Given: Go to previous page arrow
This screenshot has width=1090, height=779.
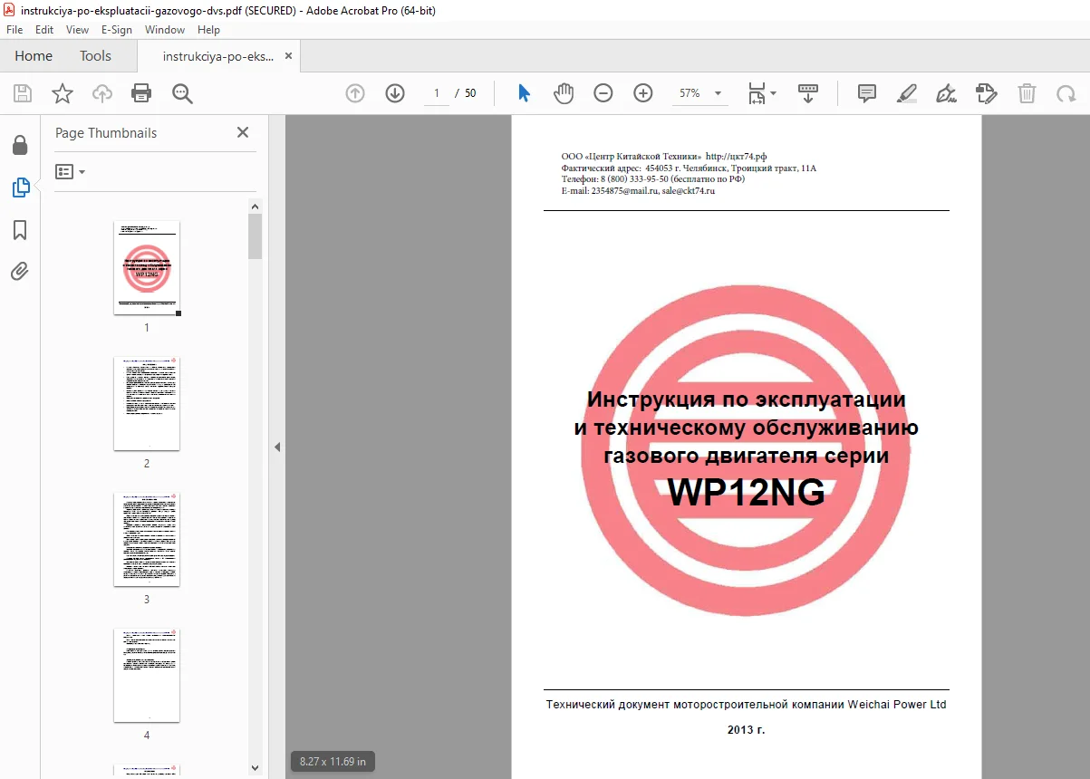Looking at the screenshot, I should click(x=355, y=93).
